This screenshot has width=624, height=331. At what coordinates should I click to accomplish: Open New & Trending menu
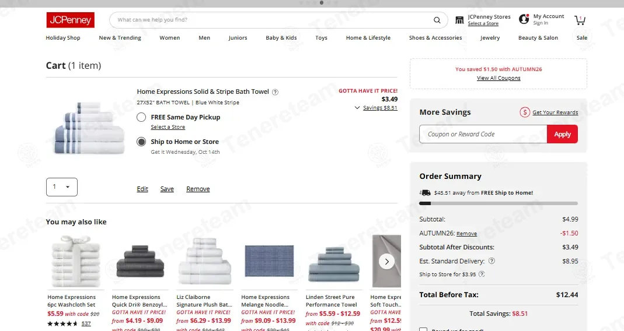(120, 38)
